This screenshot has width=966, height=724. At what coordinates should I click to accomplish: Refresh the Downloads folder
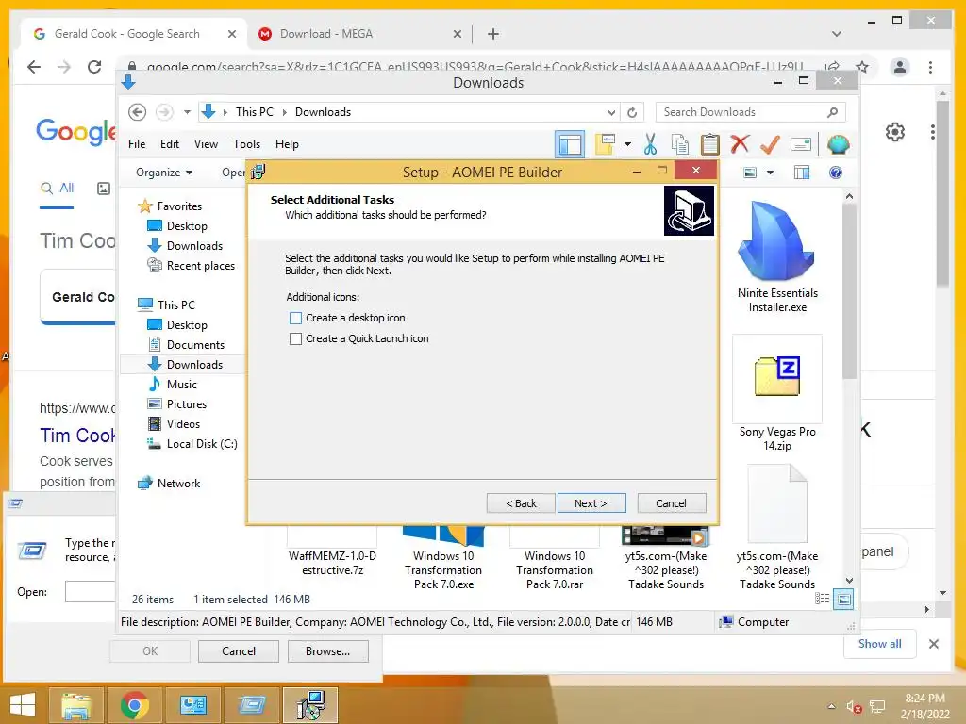pyautogui.click(x=632, y=113)
